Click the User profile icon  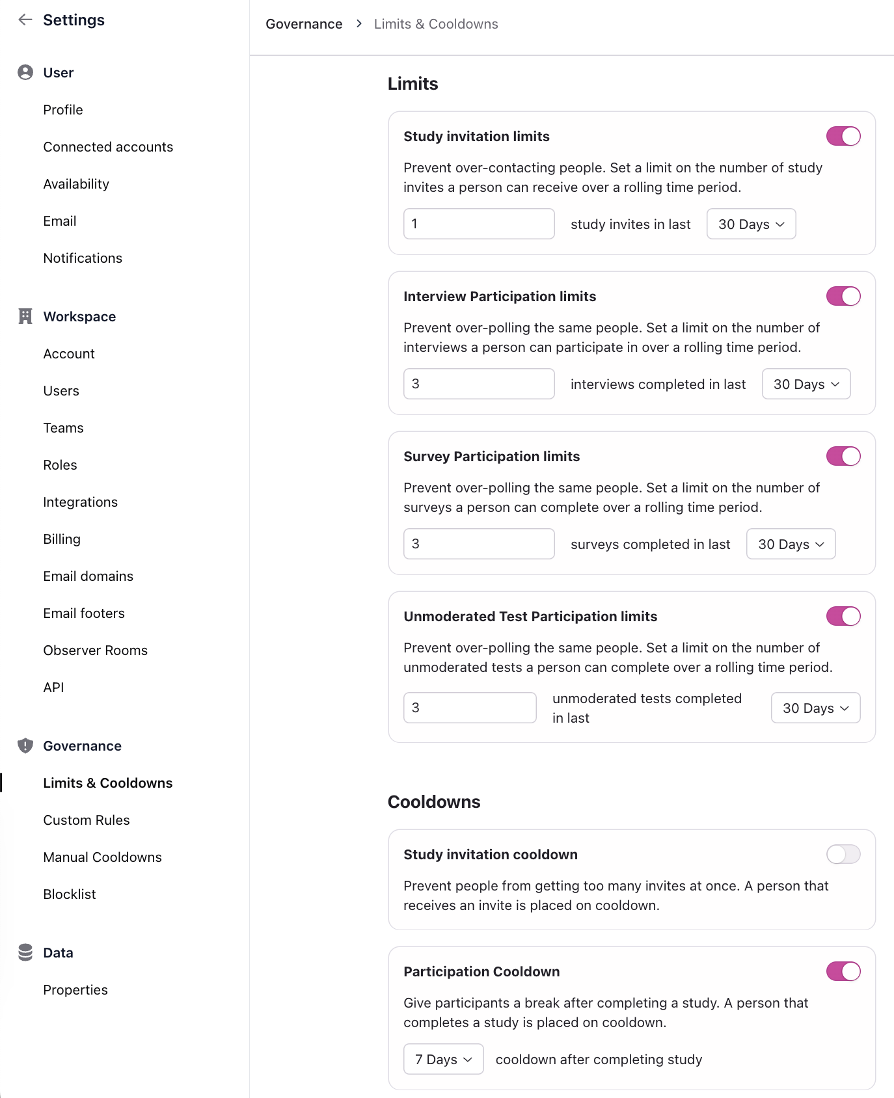[x=25, y=73]
